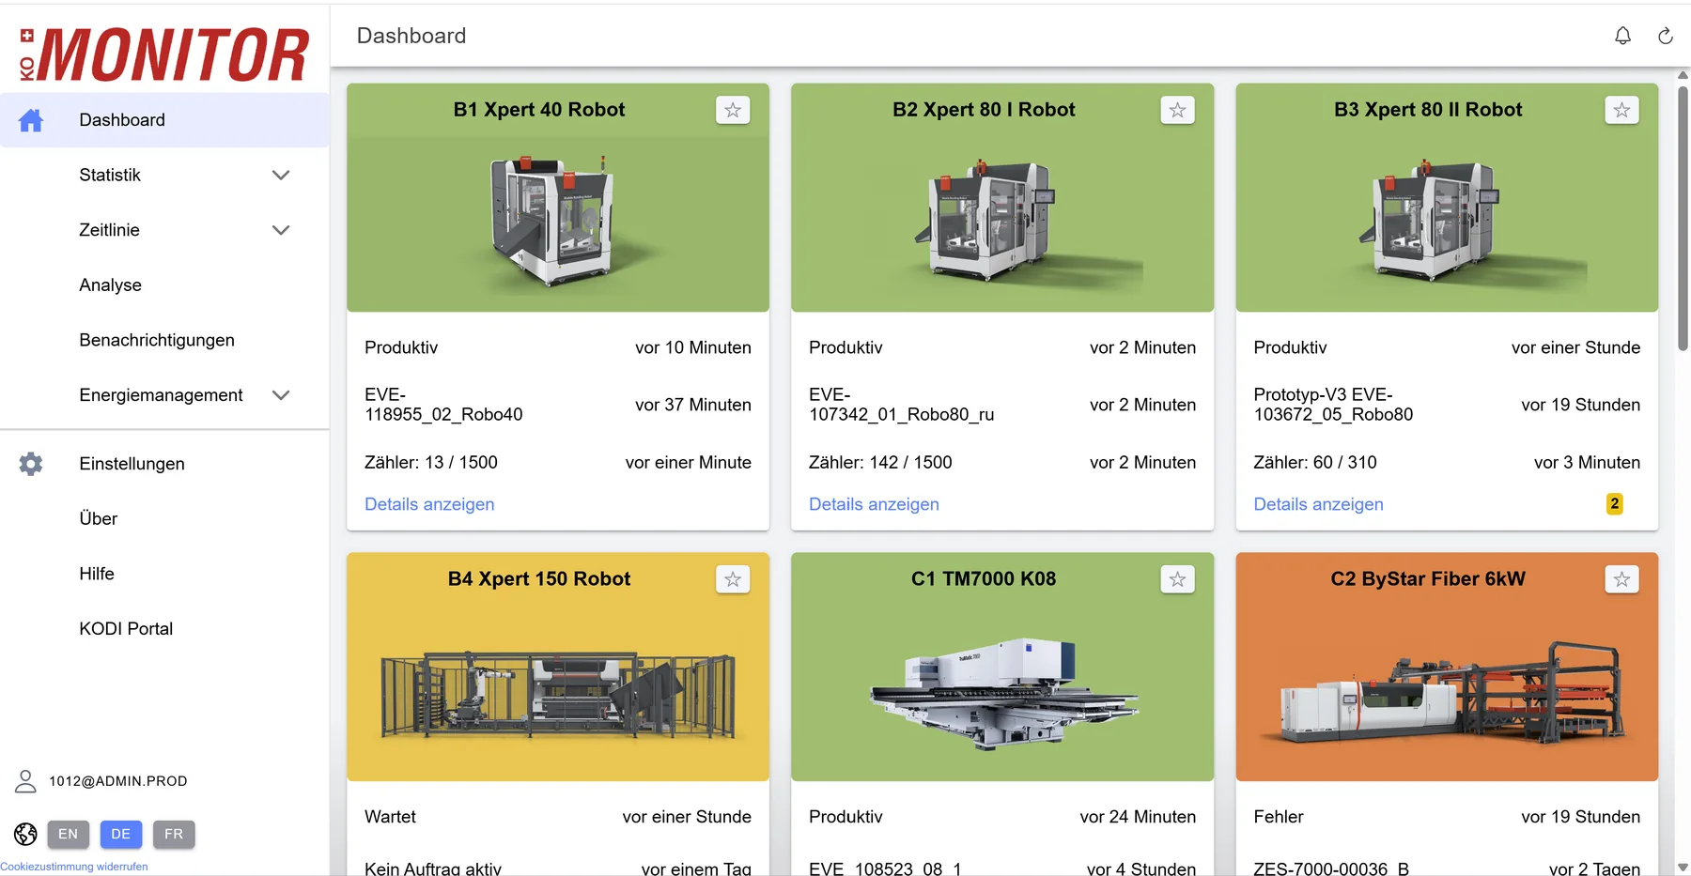
Task: Click the user name 1012@ADMIN.PROD
Action: point(118,781)
